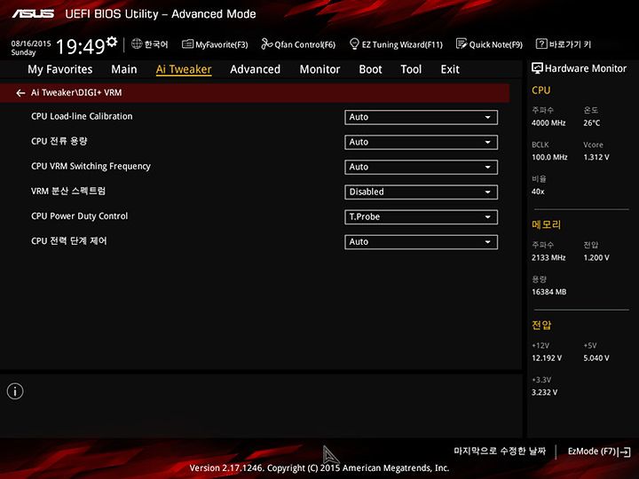The height and width of the screenshot is (479, 639).
Task: Click the Hardware Monitor monitor icon
Action: click(x=537, y=68)
